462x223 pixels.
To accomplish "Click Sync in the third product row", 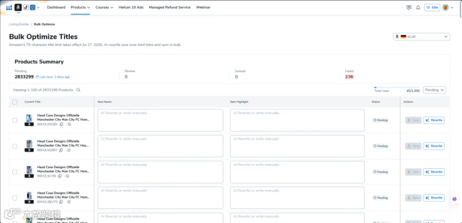I will point(413,172).
